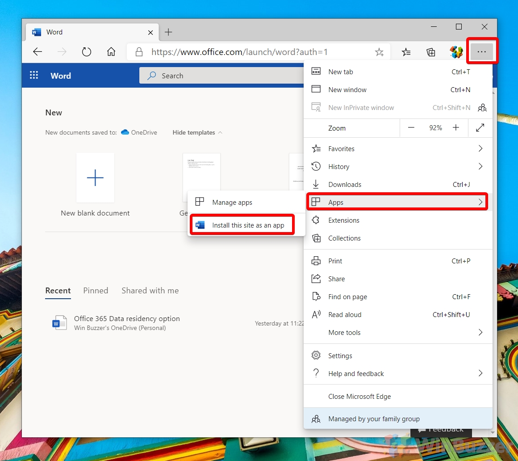Viewport: 518px width, 461px height.
Task: Click the padlock icon in the address bar
Action: [139, 52]
